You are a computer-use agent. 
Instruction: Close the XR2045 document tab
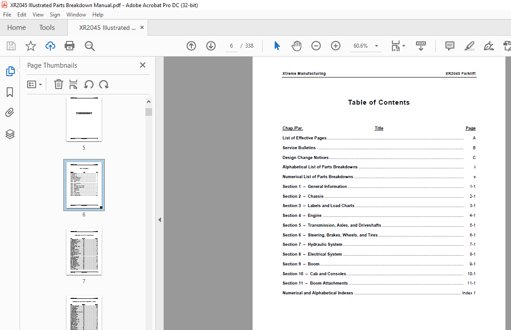[142, 27]
